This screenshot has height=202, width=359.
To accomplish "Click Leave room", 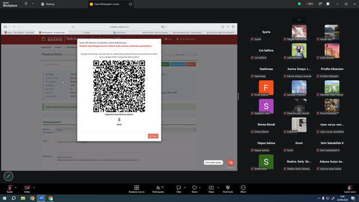I will (x=350, y=189).
